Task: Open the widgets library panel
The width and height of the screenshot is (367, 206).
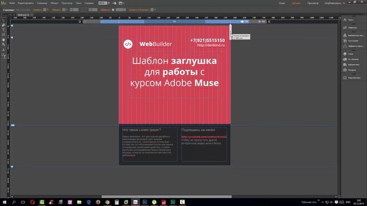Action: click(345, 35)
